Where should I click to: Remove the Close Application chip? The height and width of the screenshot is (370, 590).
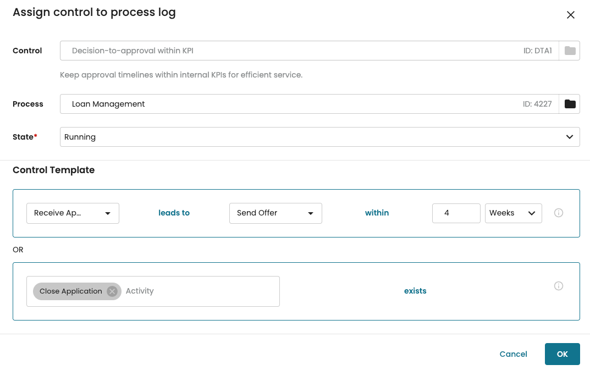(112, 291)
